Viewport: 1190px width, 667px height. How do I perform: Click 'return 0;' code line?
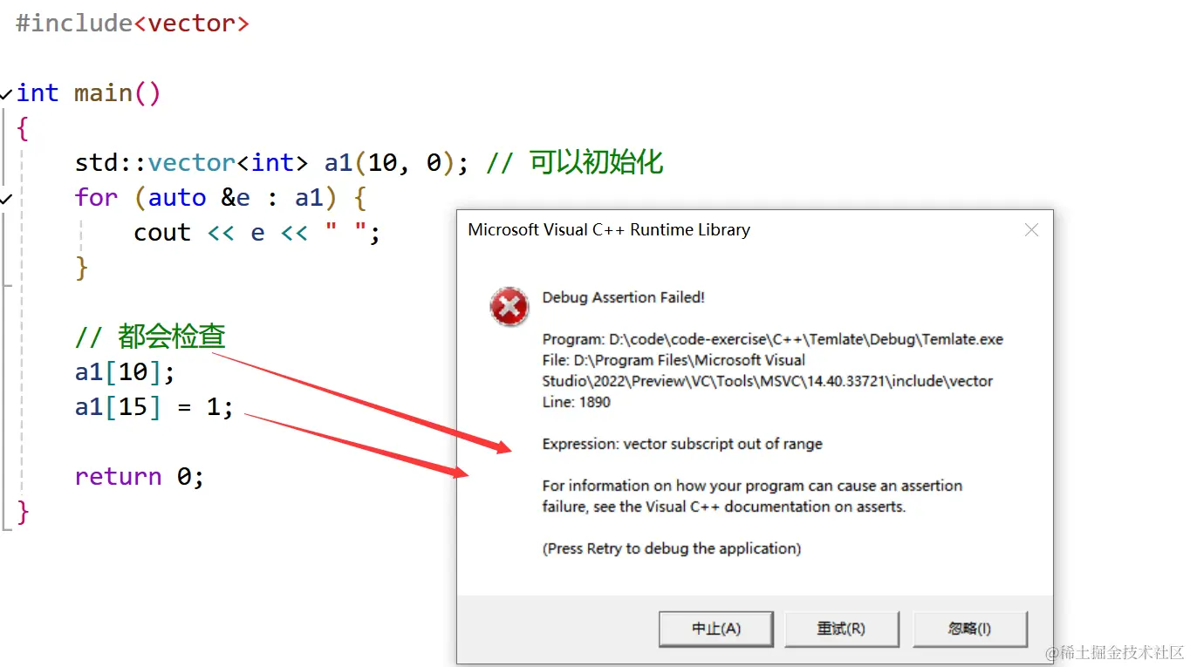140,477
